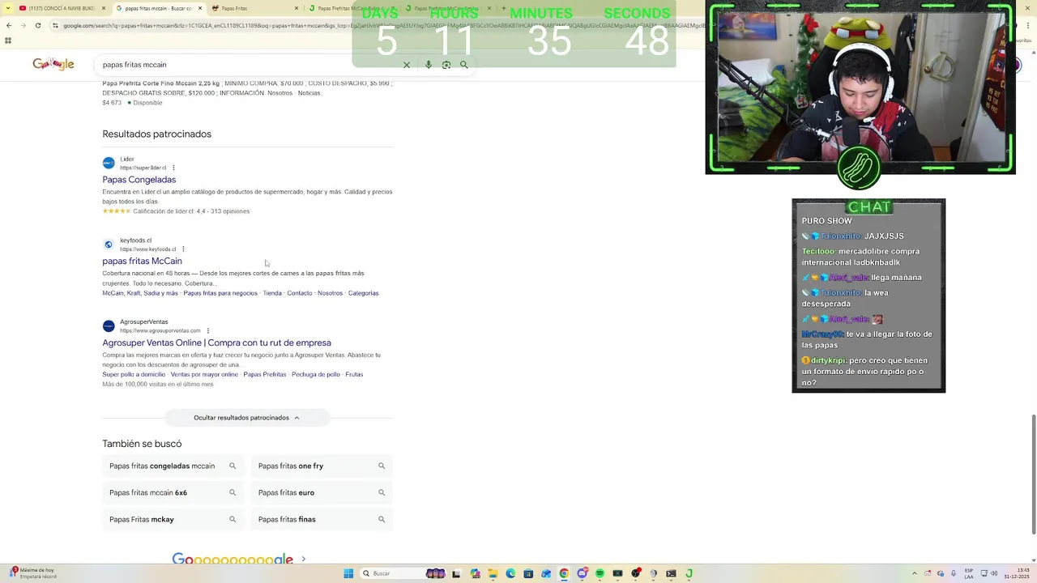The height and width of the screenshot is (583, 1037).
Task: Open Microsoft Edge from the taskbar
Action: (x=510, y=573)
